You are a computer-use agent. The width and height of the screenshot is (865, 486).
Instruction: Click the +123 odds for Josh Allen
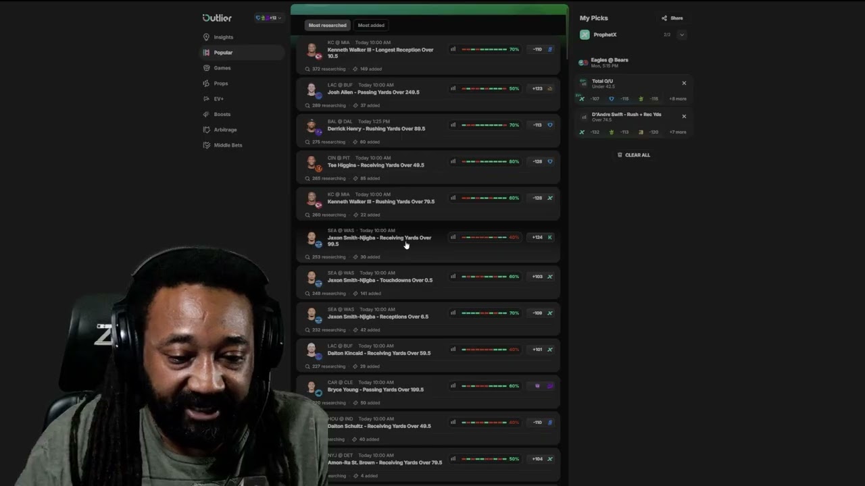point(542,88)
